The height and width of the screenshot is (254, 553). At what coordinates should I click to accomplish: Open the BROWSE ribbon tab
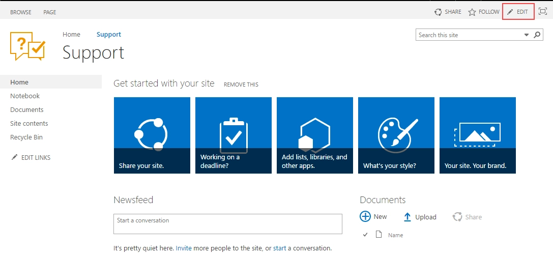20,12
